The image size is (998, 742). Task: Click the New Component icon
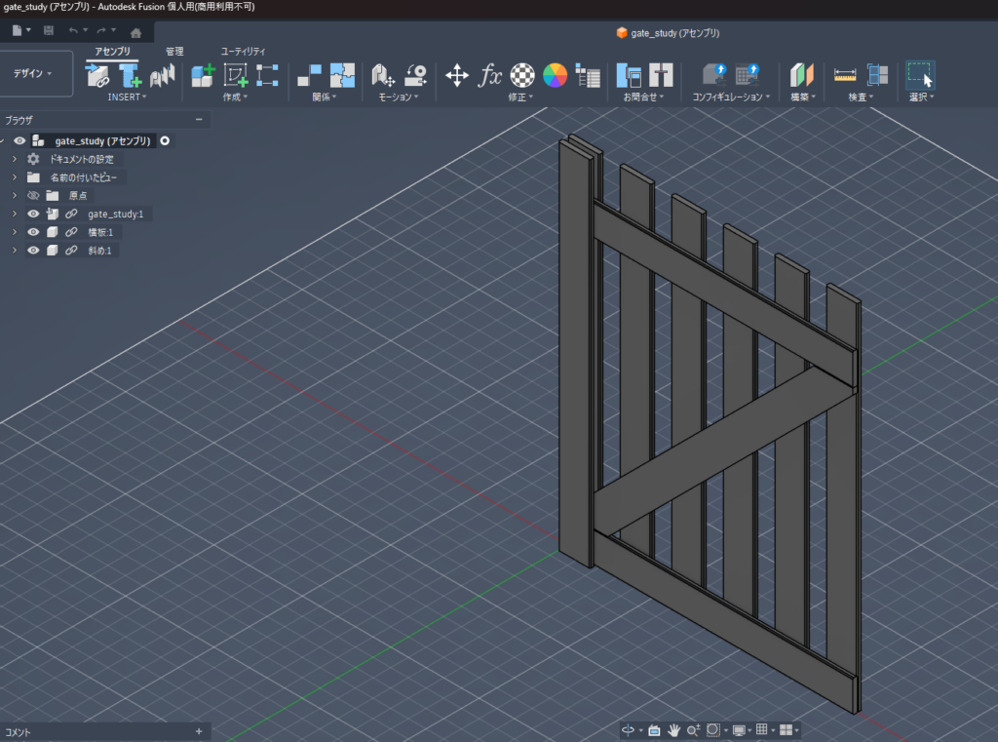click(203, 76)
